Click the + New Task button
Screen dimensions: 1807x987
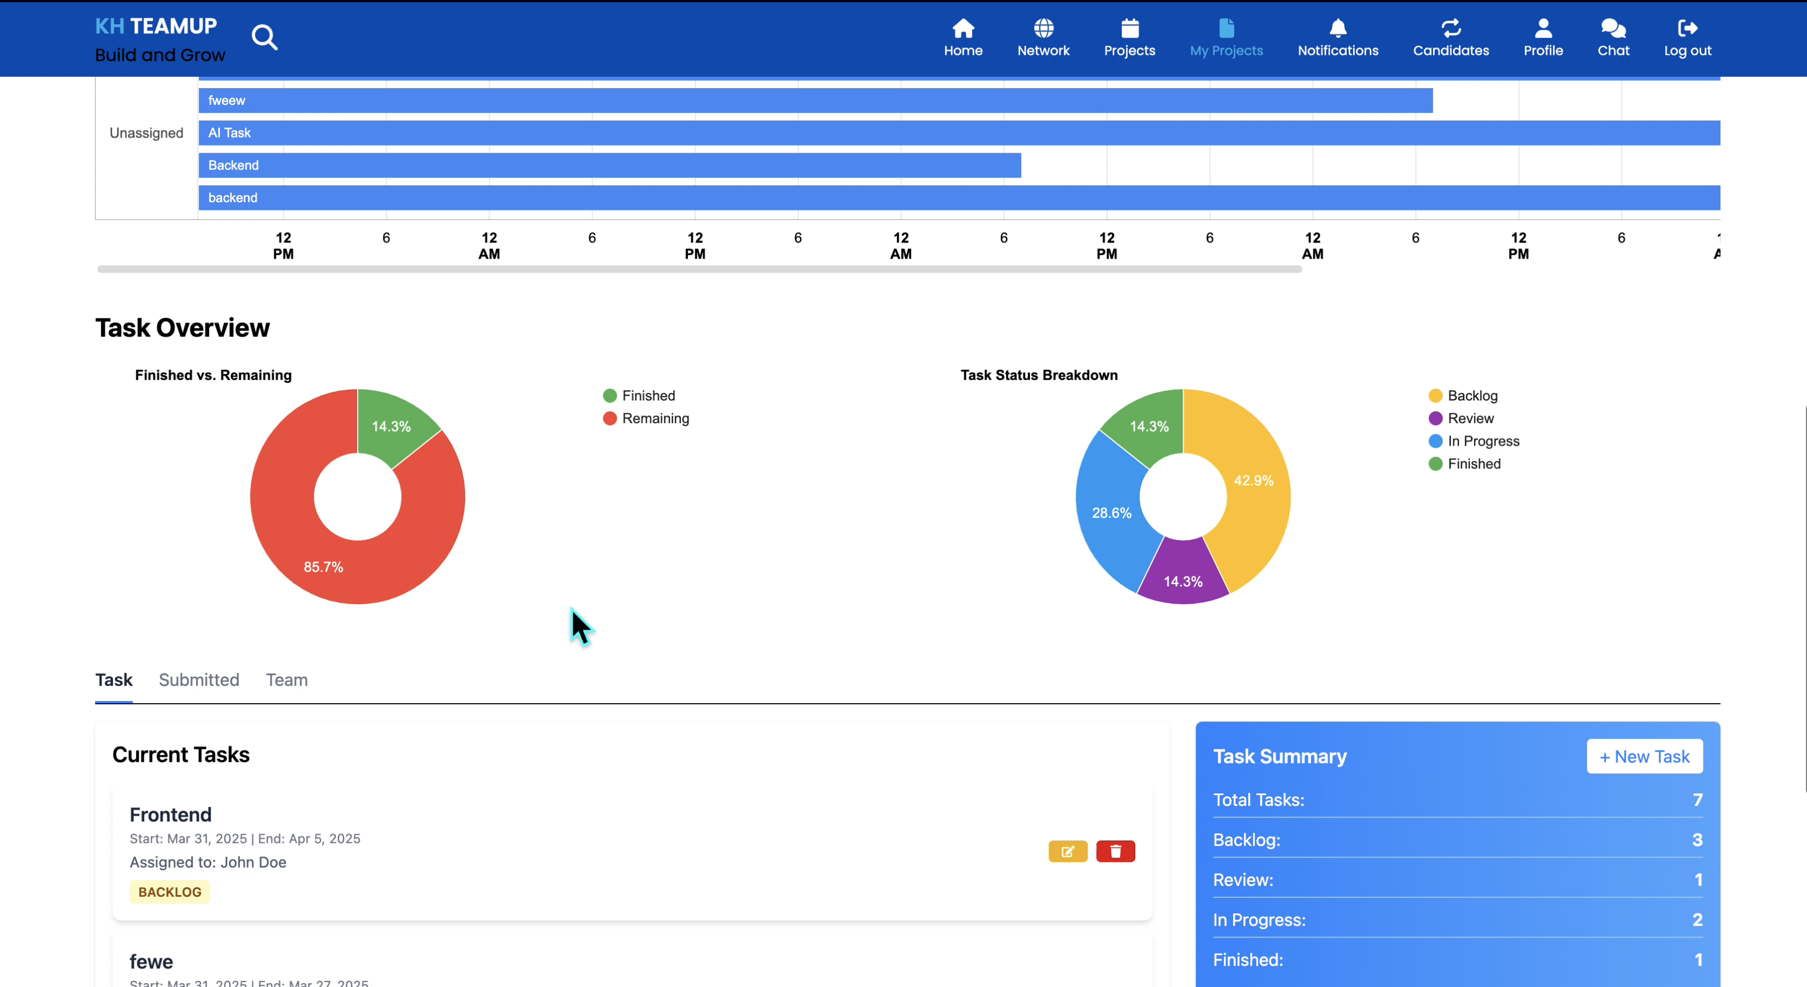[x=1644, y=756]
